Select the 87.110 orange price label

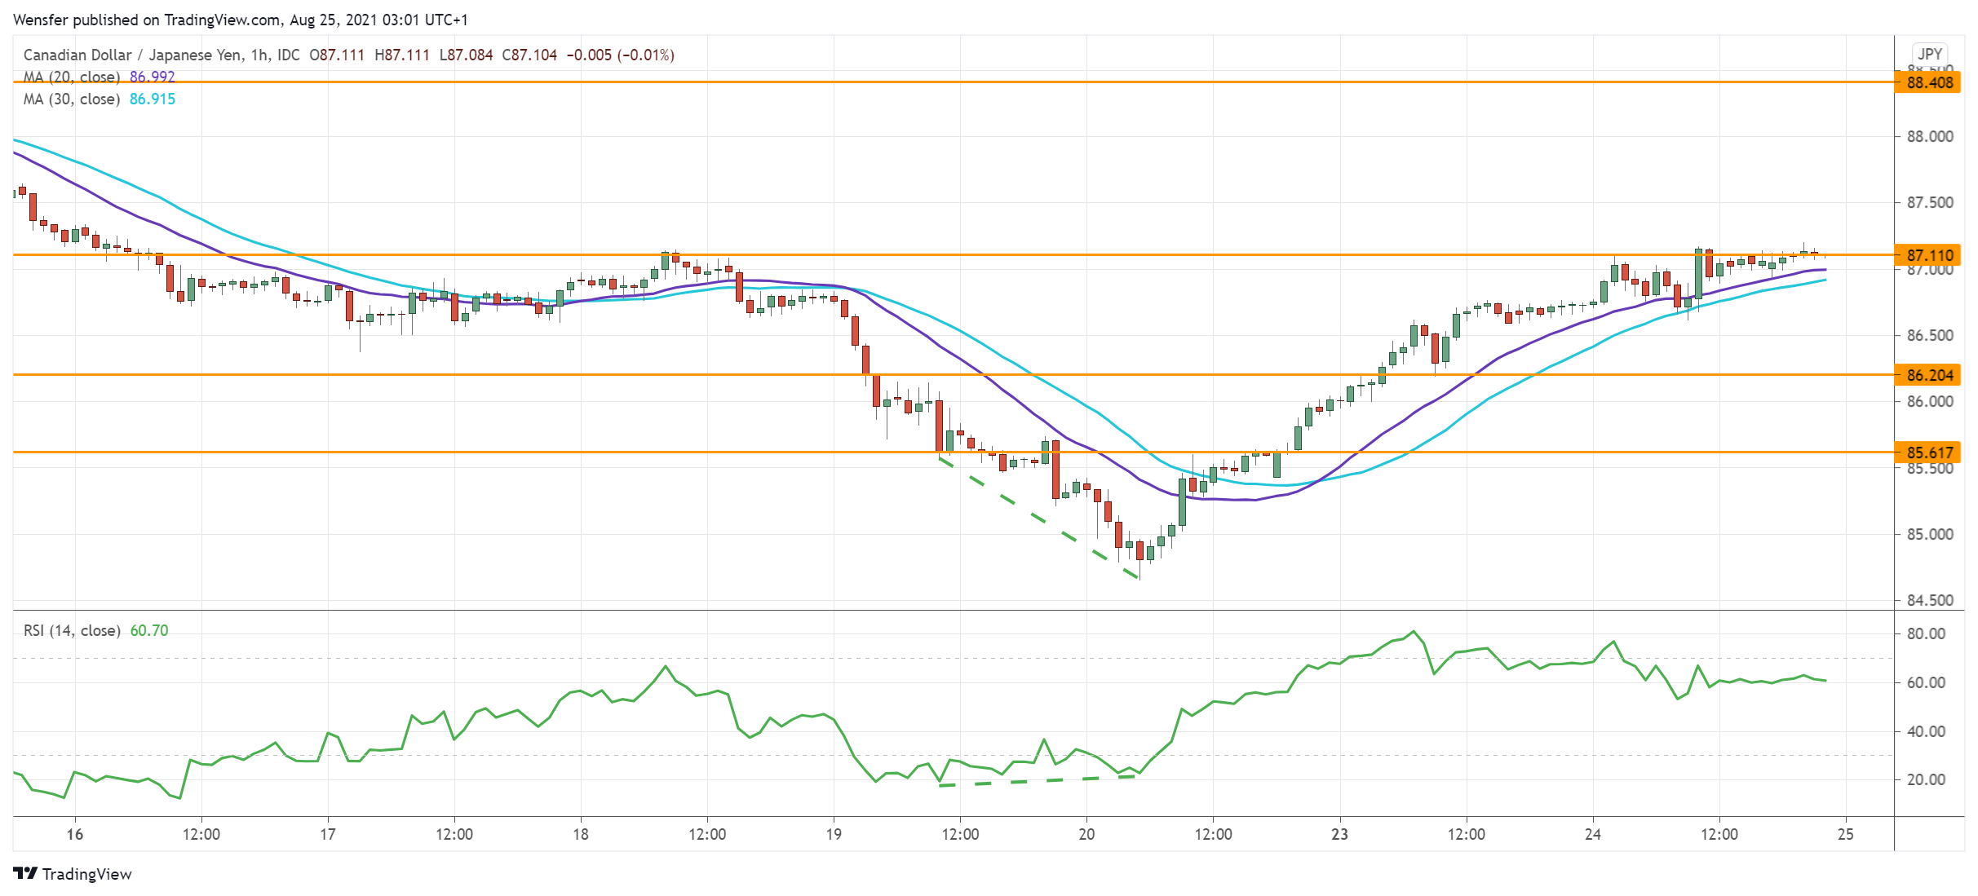[1929, 255]
